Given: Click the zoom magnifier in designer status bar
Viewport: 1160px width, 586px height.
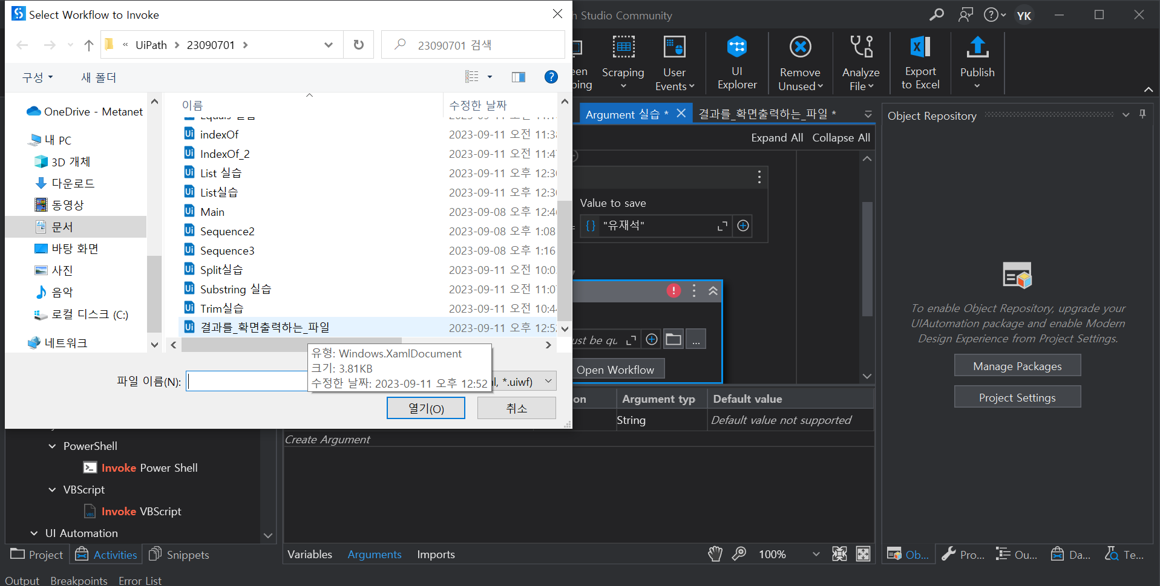Looking at the screenshot, I should click(739, 553).
